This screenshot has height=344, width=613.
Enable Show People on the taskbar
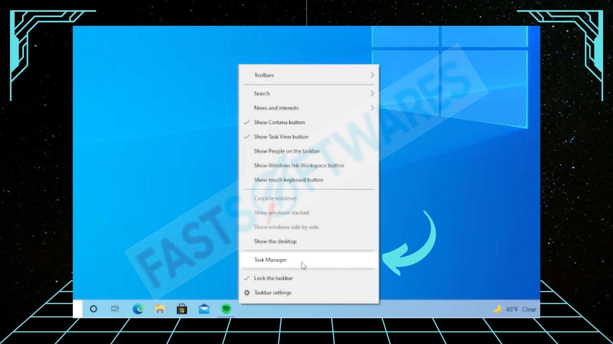coord(309,151)
